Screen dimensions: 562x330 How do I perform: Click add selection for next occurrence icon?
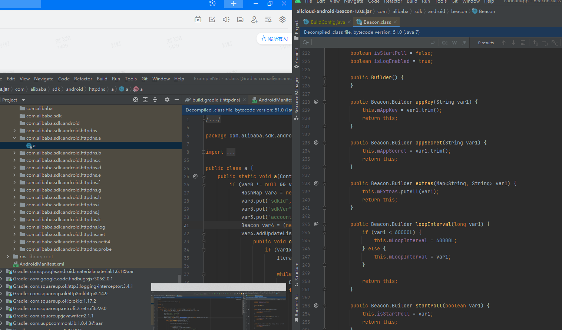tap(535, 43)
